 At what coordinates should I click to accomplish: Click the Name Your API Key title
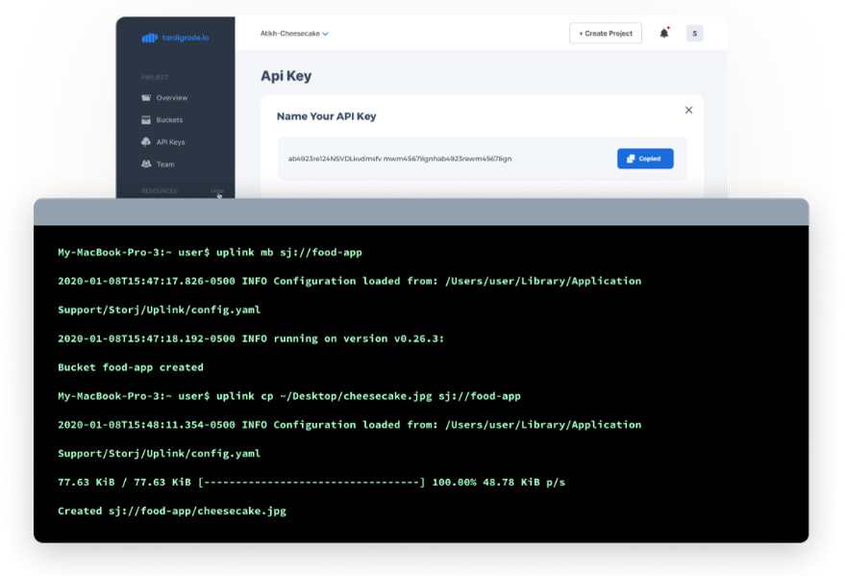tap(326, 116)
